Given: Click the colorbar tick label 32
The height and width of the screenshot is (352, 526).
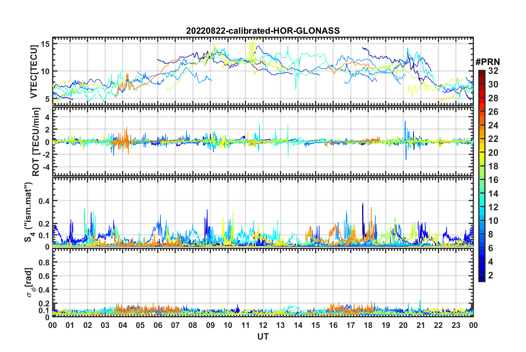Looking at the screenshot, I should click(493, 71).
